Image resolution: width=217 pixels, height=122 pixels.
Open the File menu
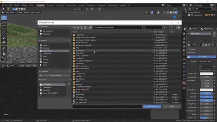pyautogui.click(x=6, y=5)
